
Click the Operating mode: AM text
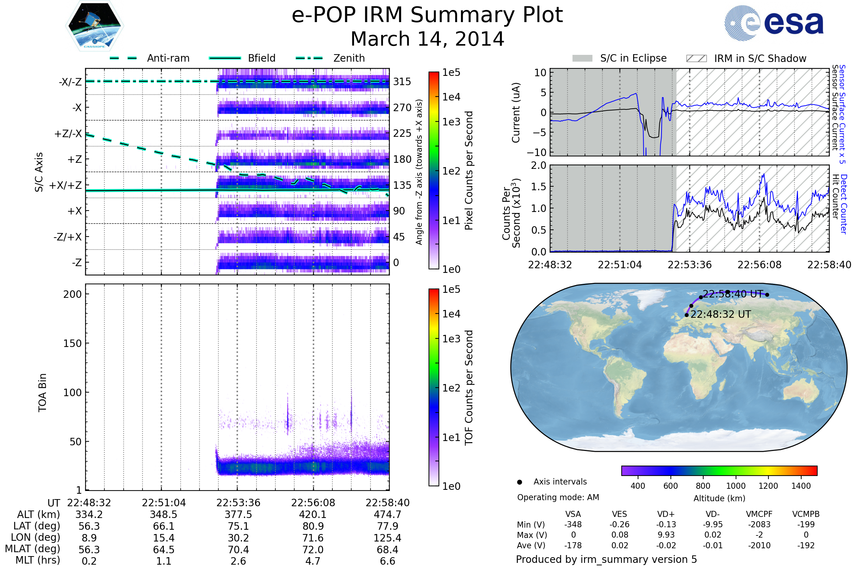558,497
